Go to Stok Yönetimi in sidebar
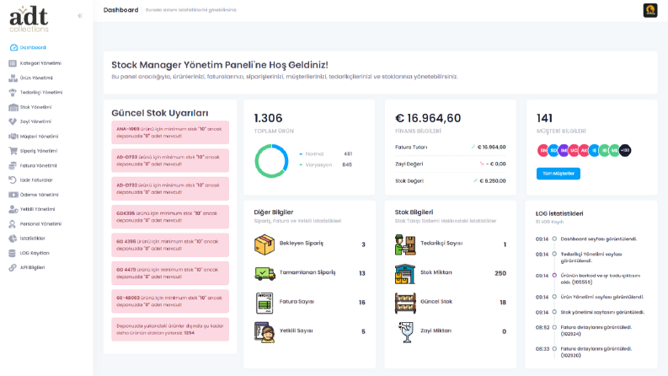Image resolution: width=668 pixels, height=376 pixels. 35,107
